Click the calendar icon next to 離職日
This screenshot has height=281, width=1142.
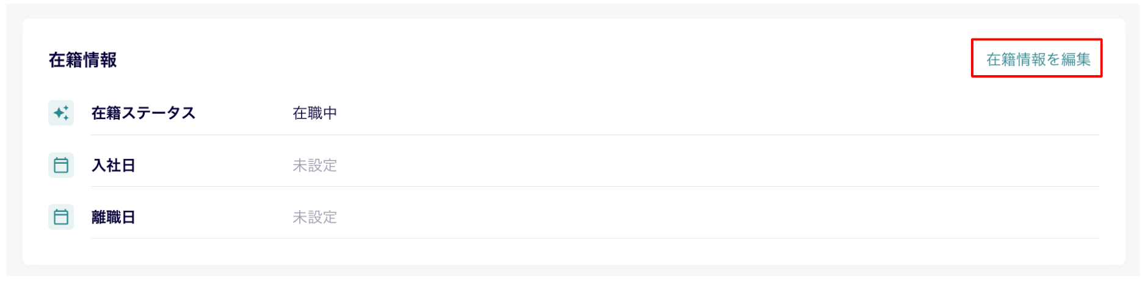click(x=61, y=217)
